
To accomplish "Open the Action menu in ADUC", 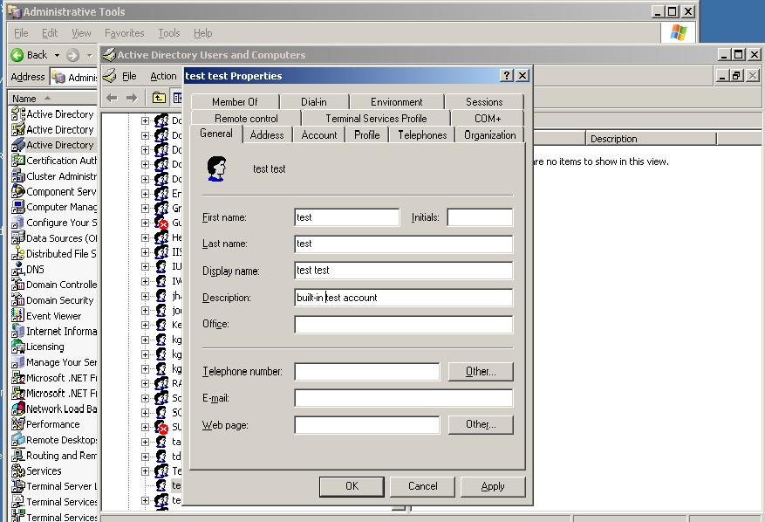I will tap(163, 76).
